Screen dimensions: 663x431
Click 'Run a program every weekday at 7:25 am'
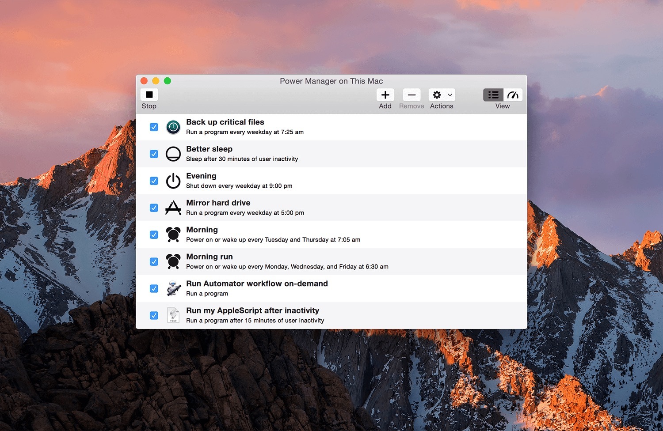(245, 132)
